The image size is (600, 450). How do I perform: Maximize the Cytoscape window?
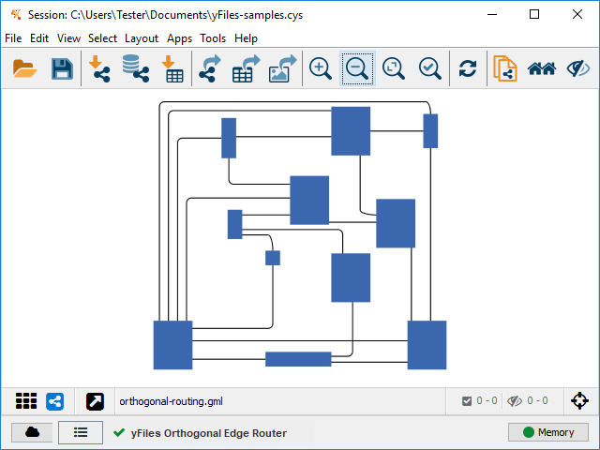click(534, 15)
